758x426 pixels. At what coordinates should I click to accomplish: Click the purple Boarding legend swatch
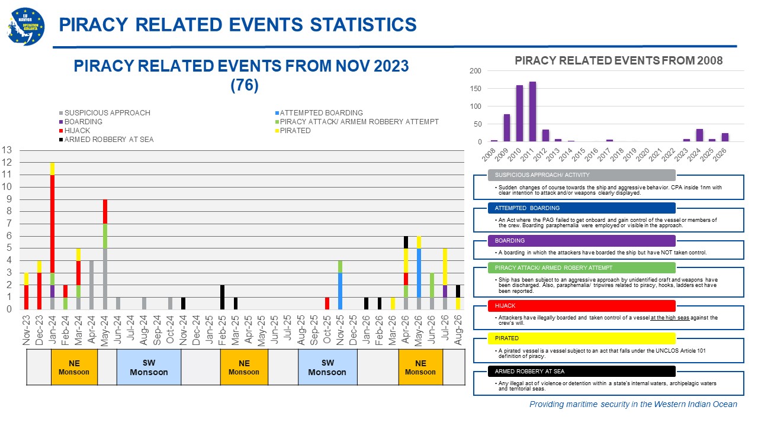click(x=61, y=122)
